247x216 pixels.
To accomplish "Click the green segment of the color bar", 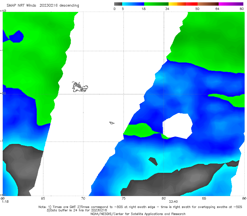I will tap(156, 4).
